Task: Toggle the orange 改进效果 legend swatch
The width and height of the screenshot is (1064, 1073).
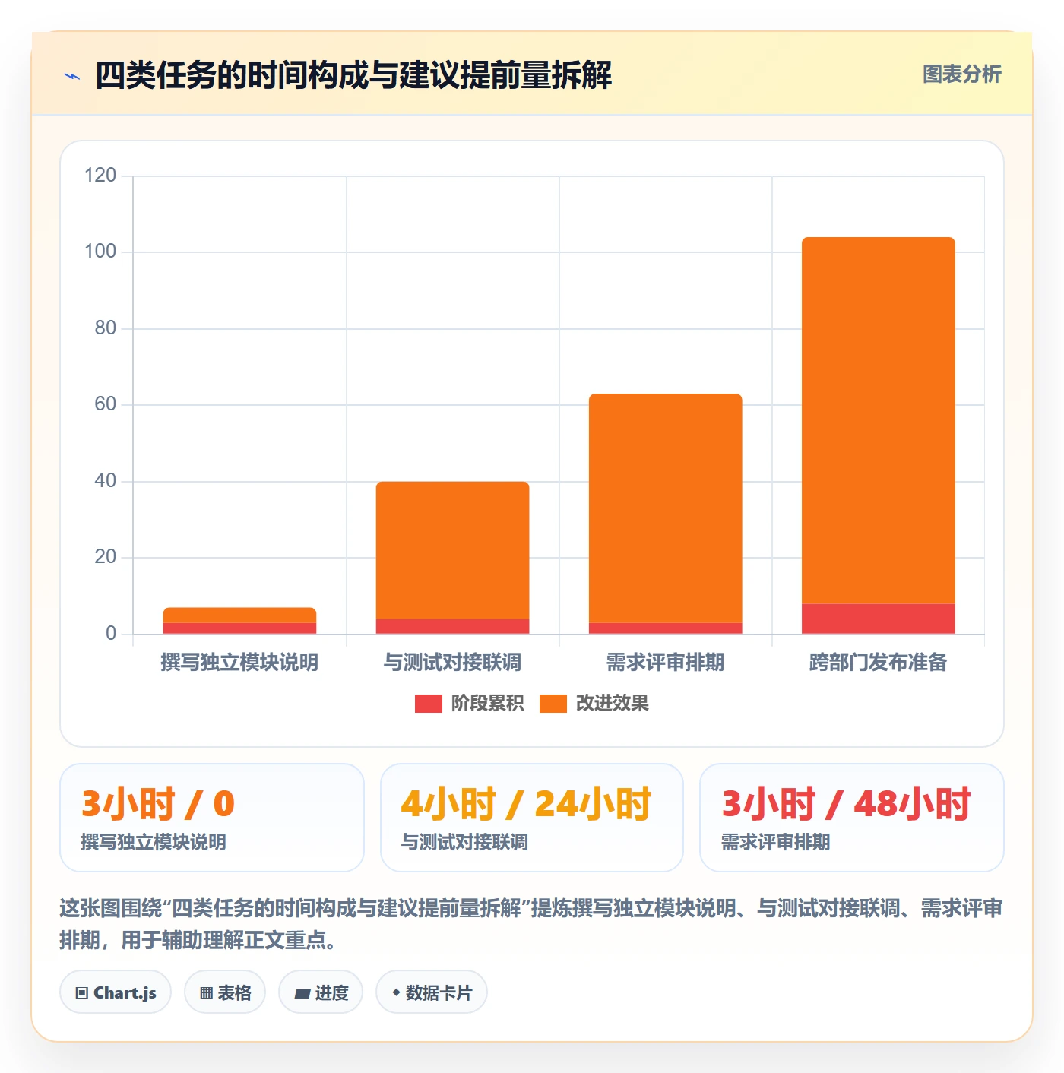Action: coord(553,704)
